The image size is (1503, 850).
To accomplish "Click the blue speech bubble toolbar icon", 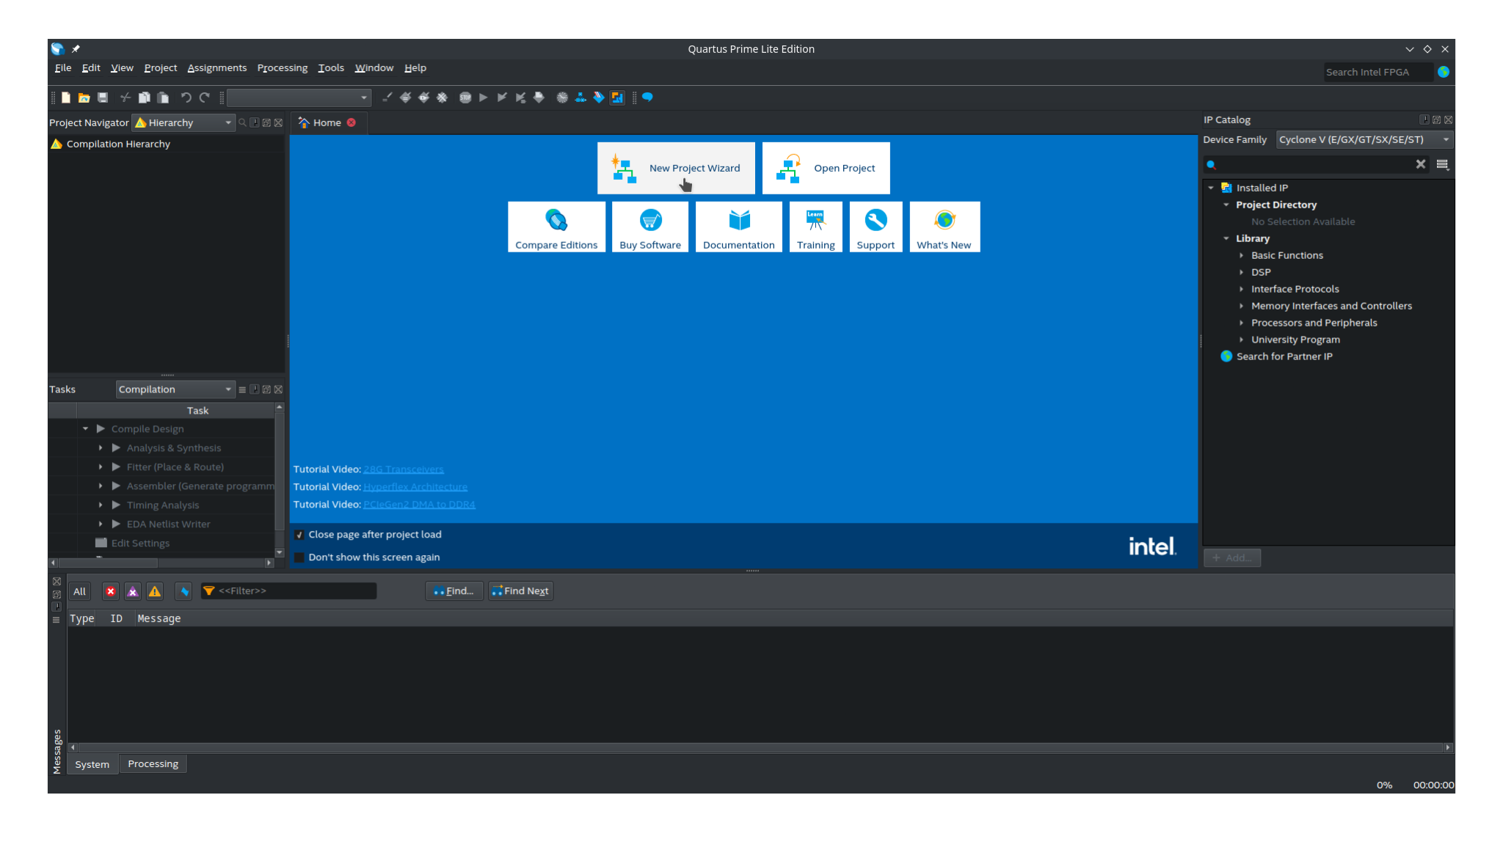I will point(647,98).
